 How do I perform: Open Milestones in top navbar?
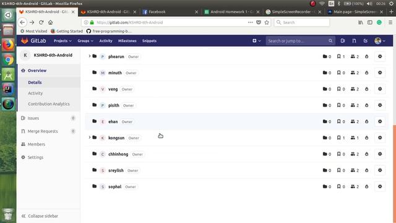127,41
